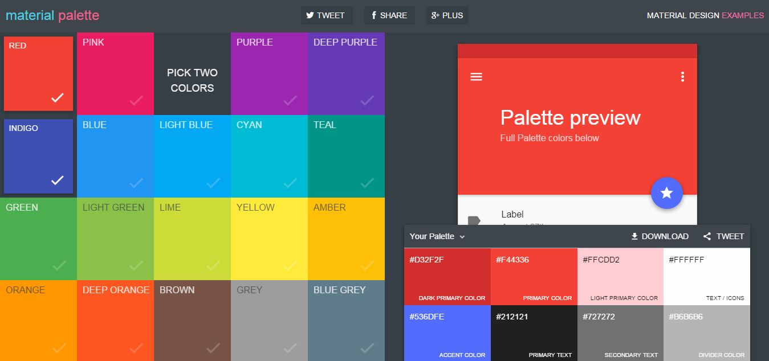The height and width of the screenshot is (361, 769).
Task: Click the Facebook Share button
Action: click(x=389, y=15)
